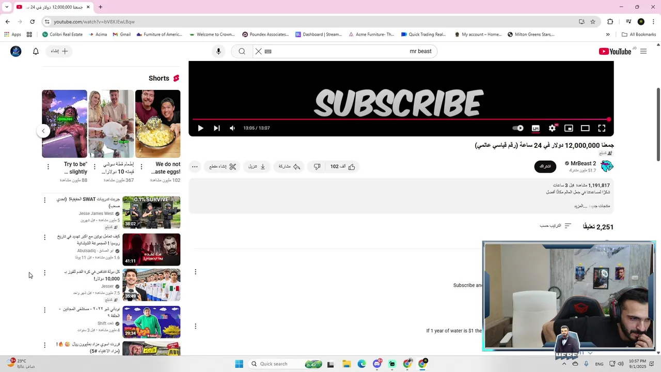
Task: Open the cat short thumbnail (367 million)
Action: [111, 124]
